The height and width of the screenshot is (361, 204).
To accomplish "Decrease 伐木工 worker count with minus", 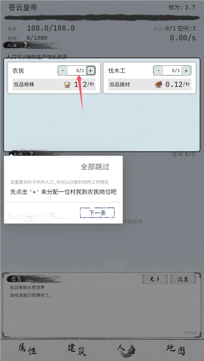I will 158,71.
